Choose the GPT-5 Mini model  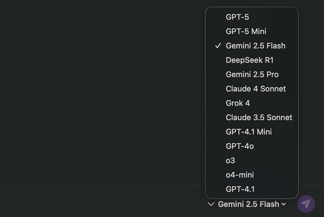(246, 31)
